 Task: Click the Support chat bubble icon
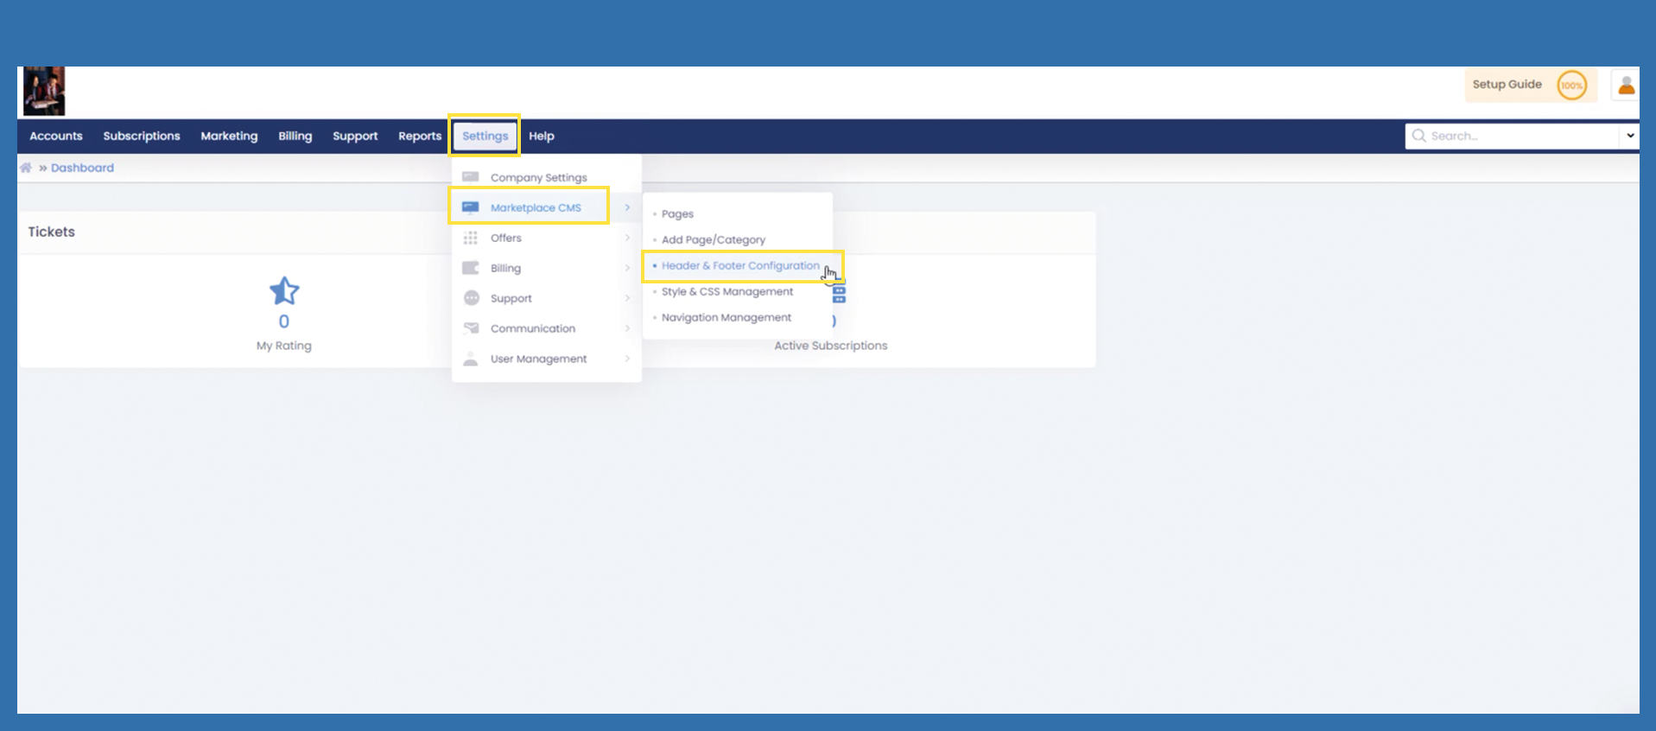tap(471, 298)
